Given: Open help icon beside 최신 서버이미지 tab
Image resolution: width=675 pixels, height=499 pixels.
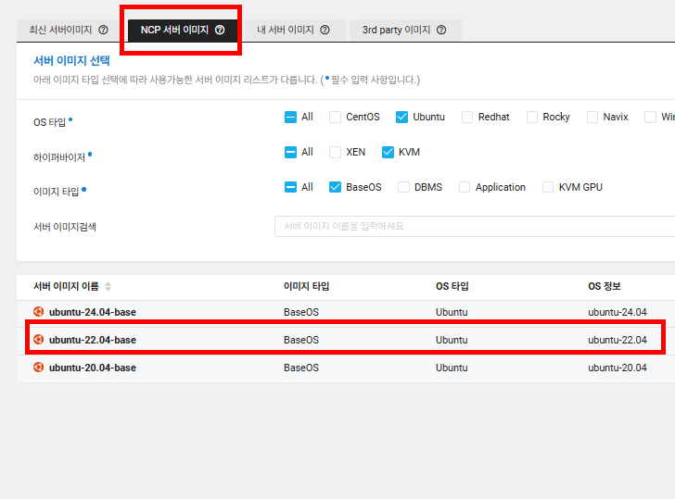Looking at the screenshot, I should [x=103, y=30].
